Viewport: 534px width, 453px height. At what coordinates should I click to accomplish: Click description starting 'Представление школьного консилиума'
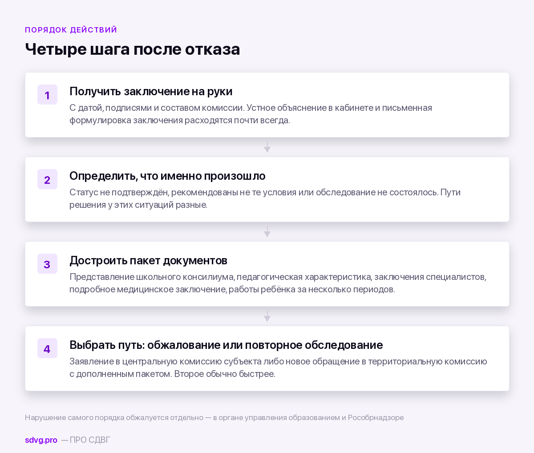278,283
